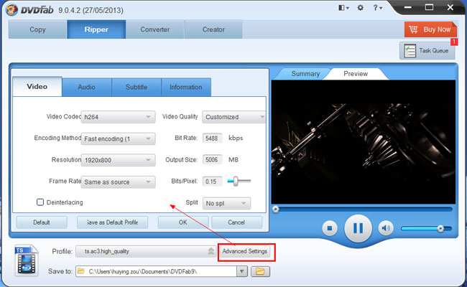Open the Encoding Method dropdown
Screen dimensions: 467x287
pyautogui.click(x=119, y=138)
